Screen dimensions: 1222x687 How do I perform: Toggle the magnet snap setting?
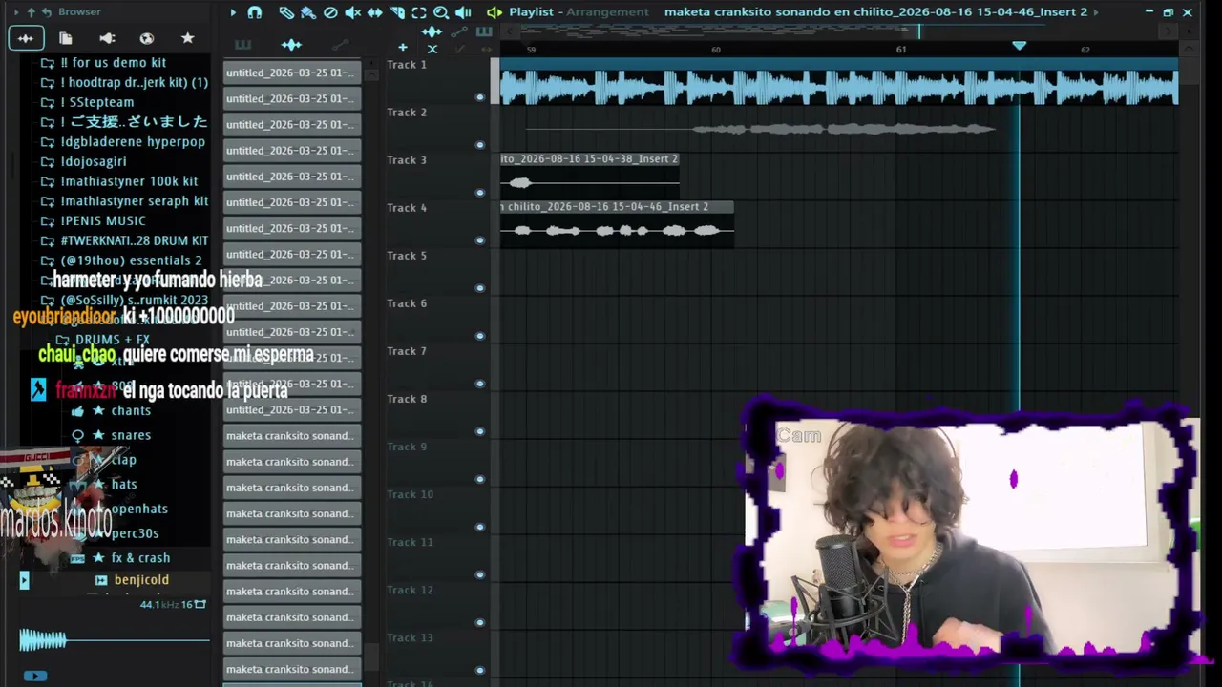255,12
